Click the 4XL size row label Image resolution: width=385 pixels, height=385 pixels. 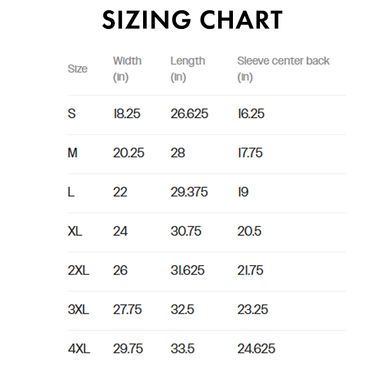click(x=79, y=349)
